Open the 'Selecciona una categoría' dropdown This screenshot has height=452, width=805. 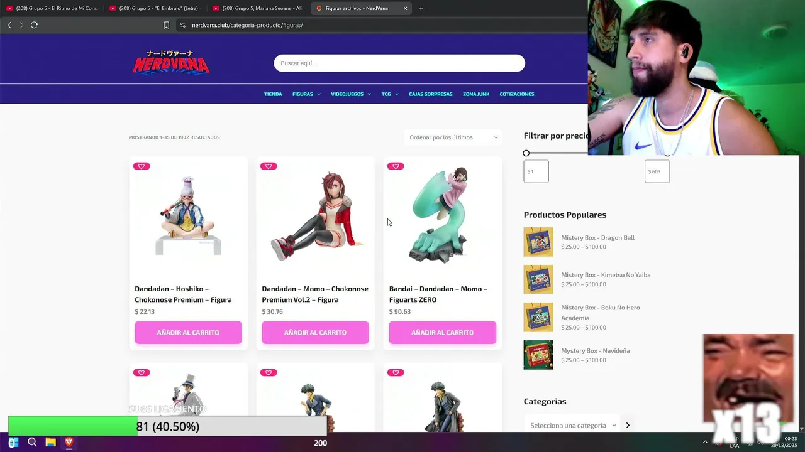tap(573, 425)
